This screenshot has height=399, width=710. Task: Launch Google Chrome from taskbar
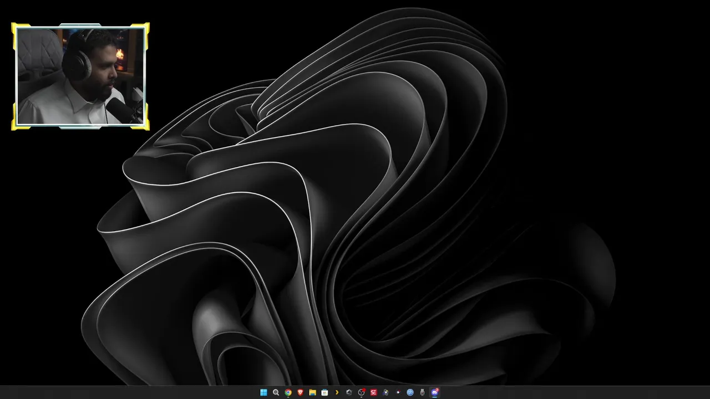tap(288, 392)
